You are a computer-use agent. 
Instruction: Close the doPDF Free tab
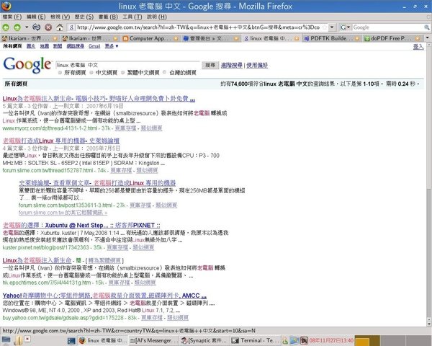[418, 38]
